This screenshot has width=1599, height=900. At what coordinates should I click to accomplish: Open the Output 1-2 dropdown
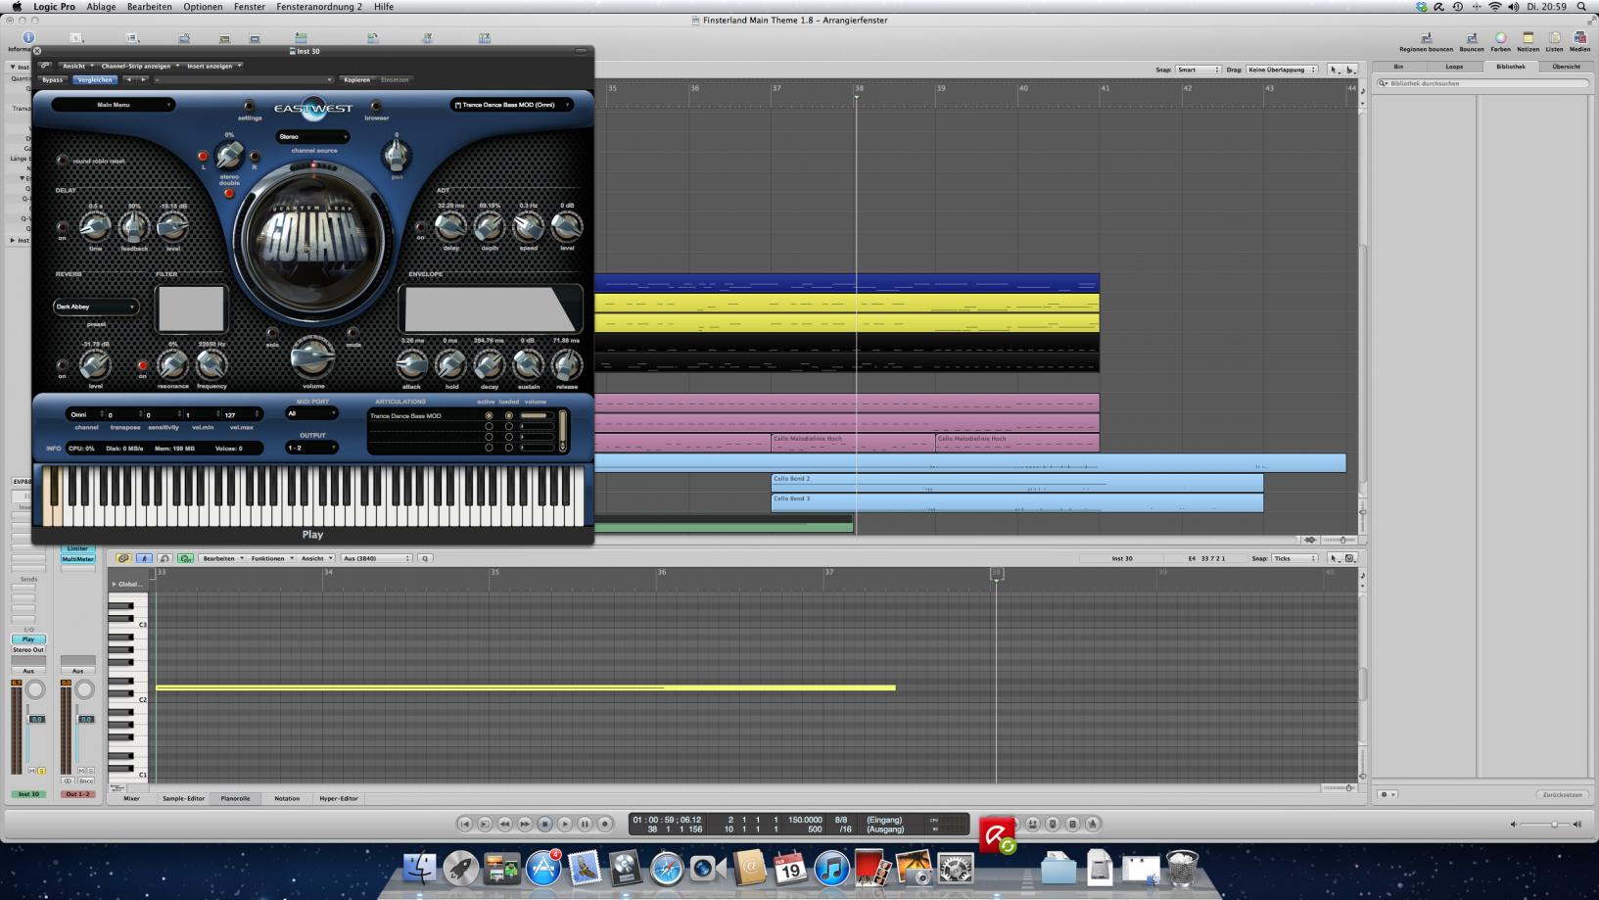[x=312, y=448]
